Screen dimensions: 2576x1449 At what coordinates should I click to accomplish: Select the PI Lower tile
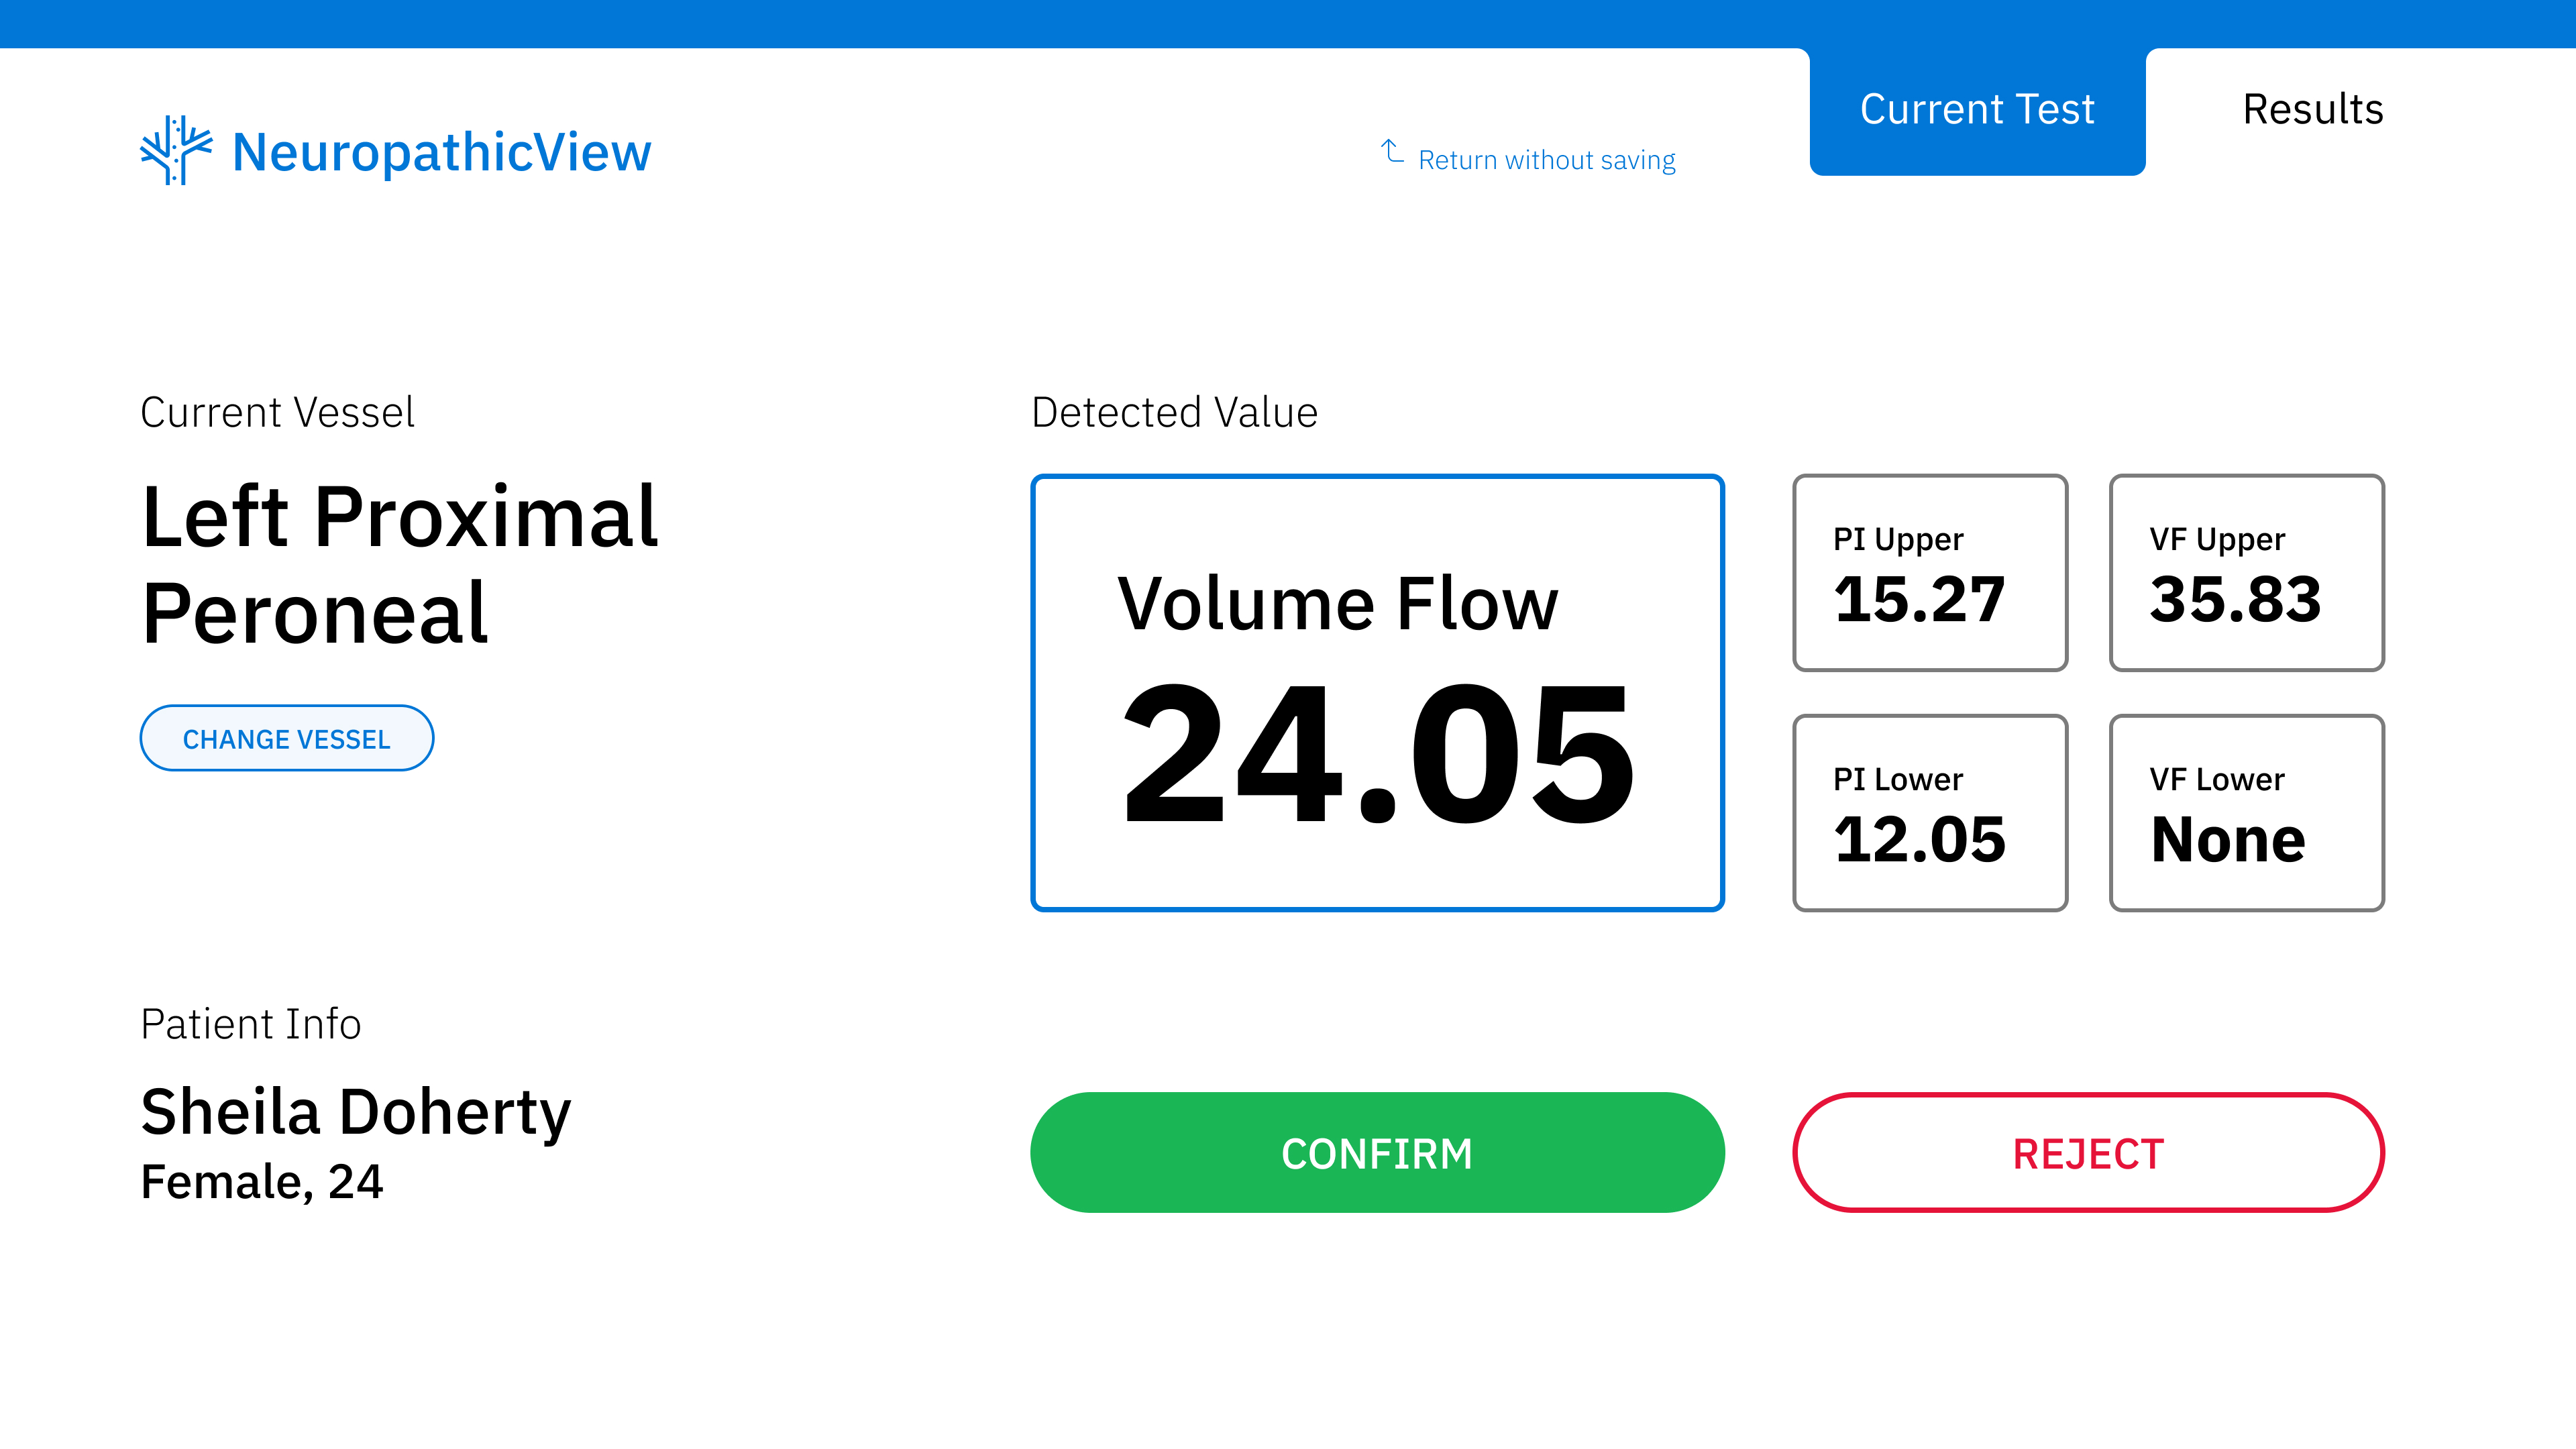(x=1929, y=813)
